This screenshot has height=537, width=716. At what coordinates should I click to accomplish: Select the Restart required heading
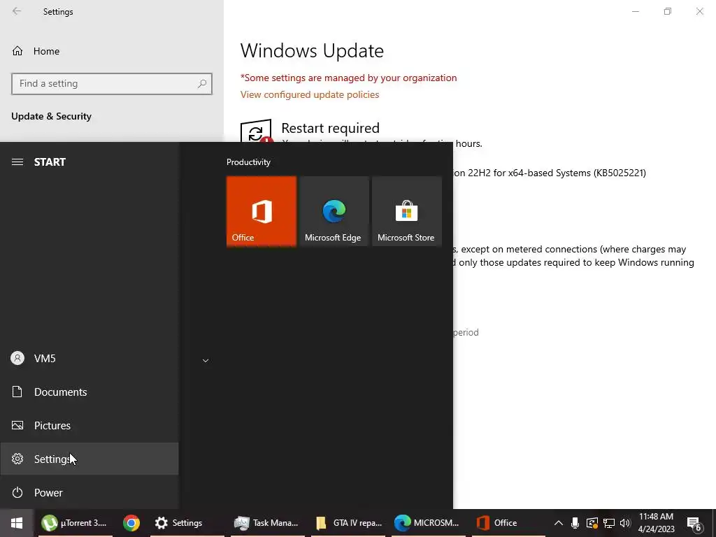tap(331, 128)
